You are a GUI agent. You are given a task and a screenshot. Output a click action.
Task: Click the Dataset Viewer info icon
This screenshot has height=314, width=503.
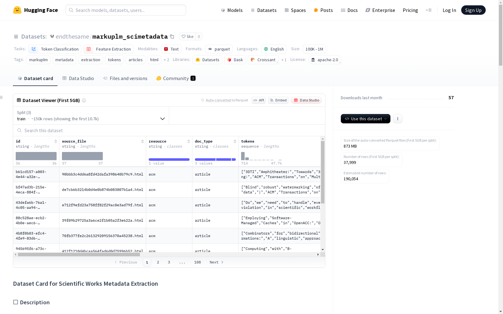(84, 100)
